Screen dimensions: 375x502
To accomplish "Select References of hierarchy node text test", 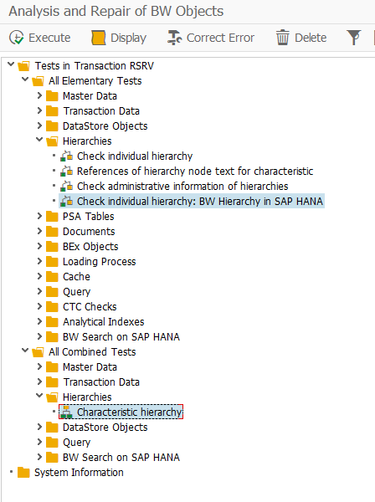I will pos(195,171).
